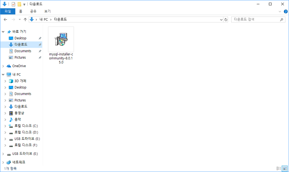Image resolution: width=289 pixels, height=172 pixels.
Task: Go up one folder level
Action: (x=25, y=19)
